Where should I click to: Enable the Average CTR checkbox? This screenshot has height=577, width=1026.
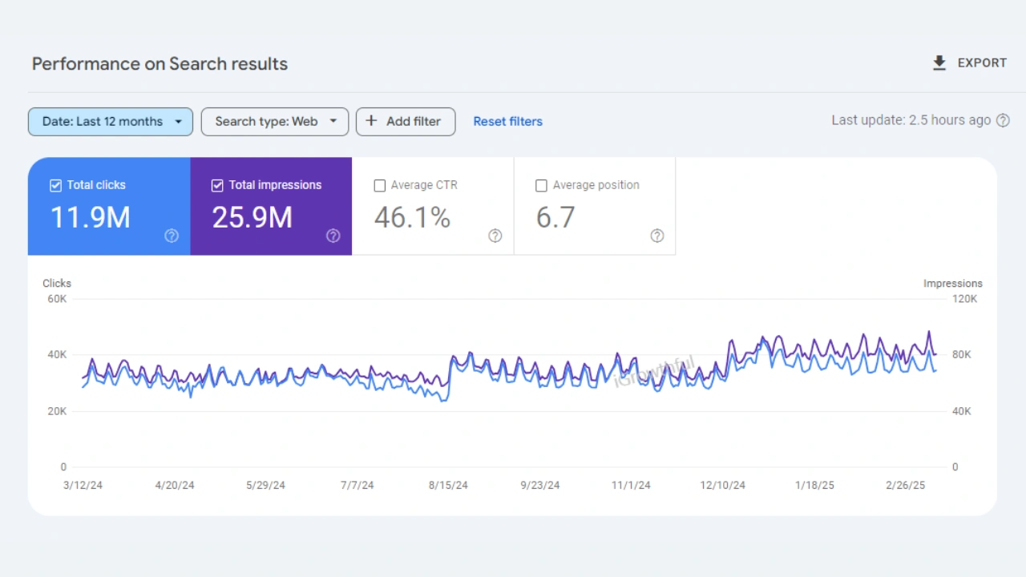[380, 186]
